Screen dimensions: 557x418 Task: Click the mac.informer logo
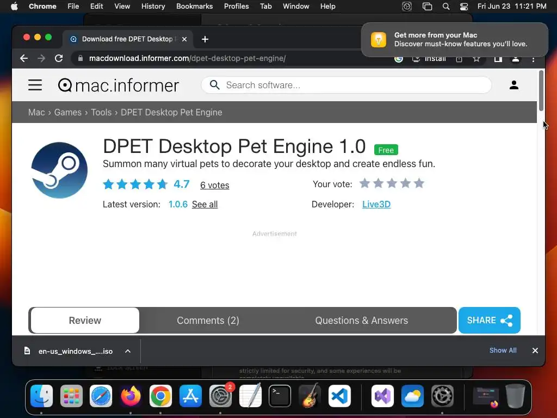pyautogui.click(x=118, y=85)
